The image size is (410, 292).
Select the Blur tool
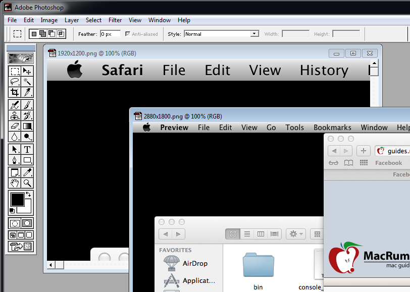[15, 136]
